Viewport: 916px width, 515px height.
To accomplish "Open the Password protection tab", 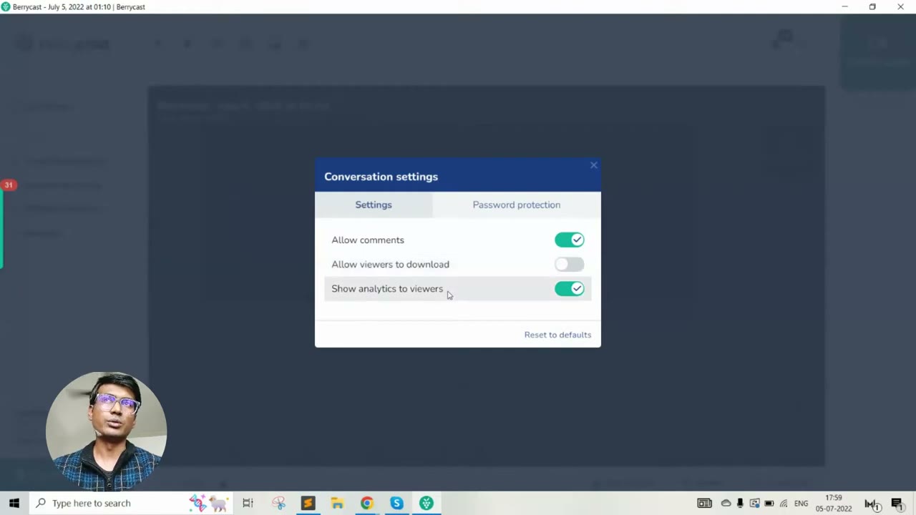I will [x=516, y=205].
